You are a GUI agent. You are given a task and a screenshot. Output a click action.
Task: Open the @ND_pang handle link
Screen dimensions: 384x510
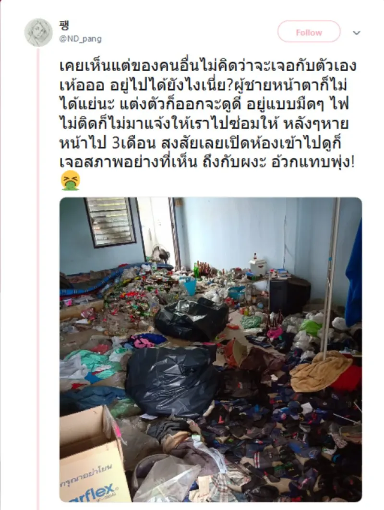(80, 39)
